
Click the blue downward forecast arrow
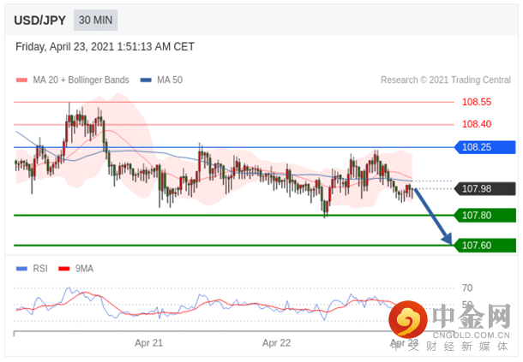[x=433, y=217]
